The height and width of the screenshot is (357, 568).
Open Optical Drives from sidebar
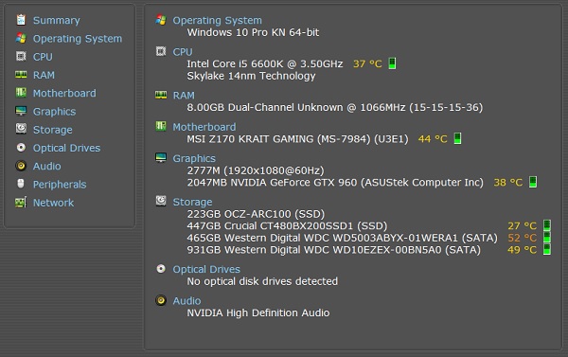[x=66, y=148]
